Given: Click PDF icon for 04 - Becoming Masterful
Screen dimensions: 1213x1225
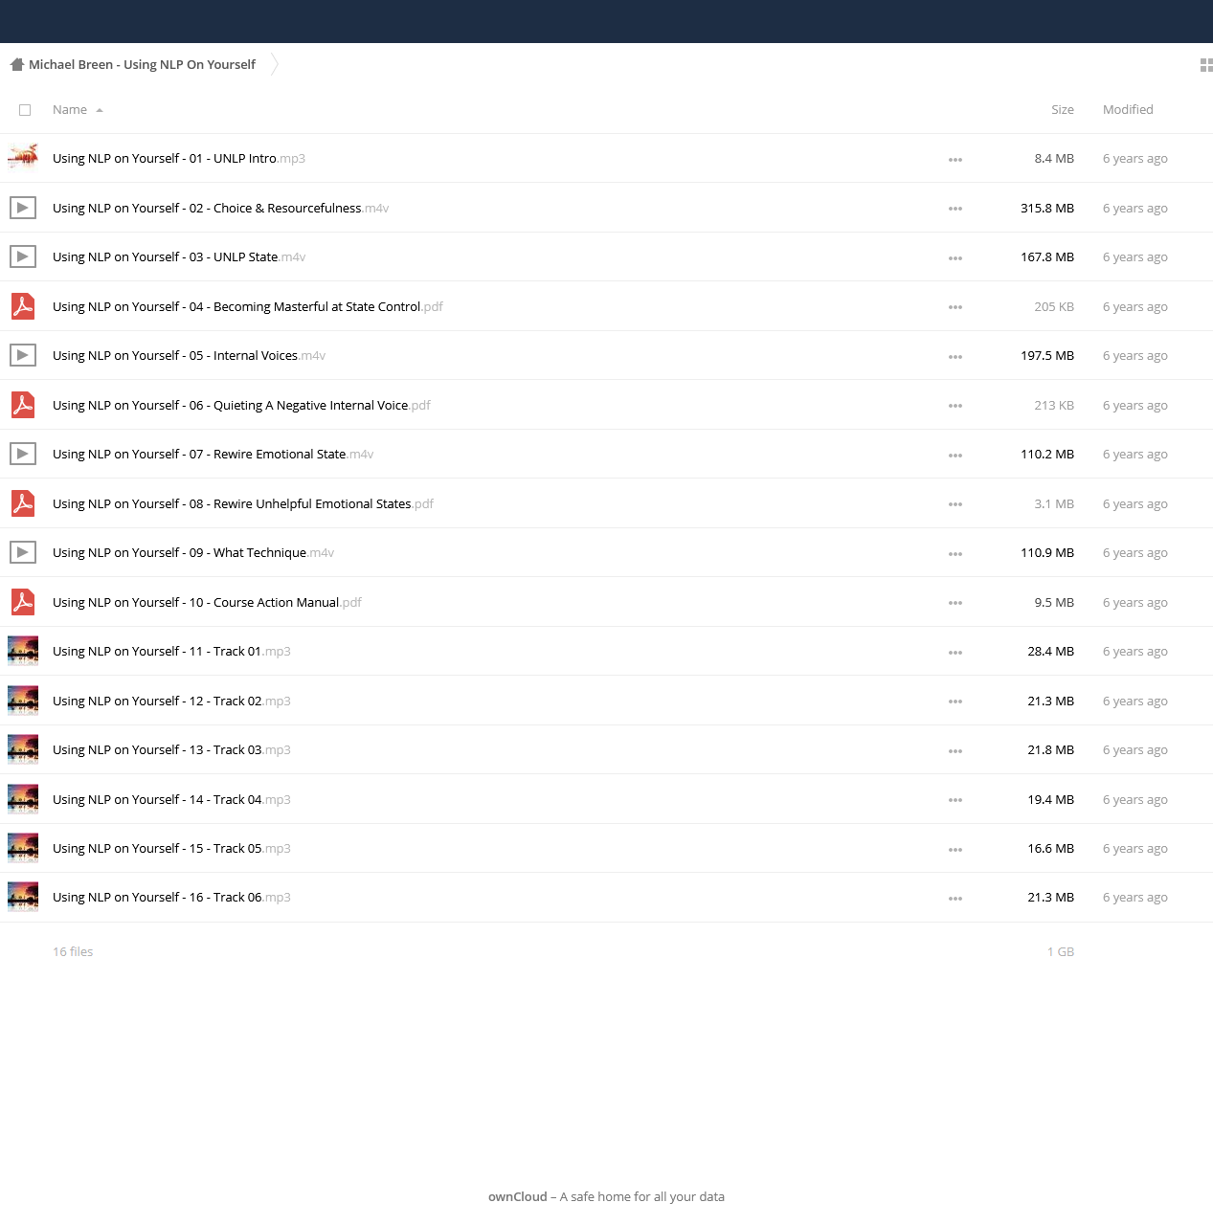Looking at the screenshot, I should click(x=23, y=306).
